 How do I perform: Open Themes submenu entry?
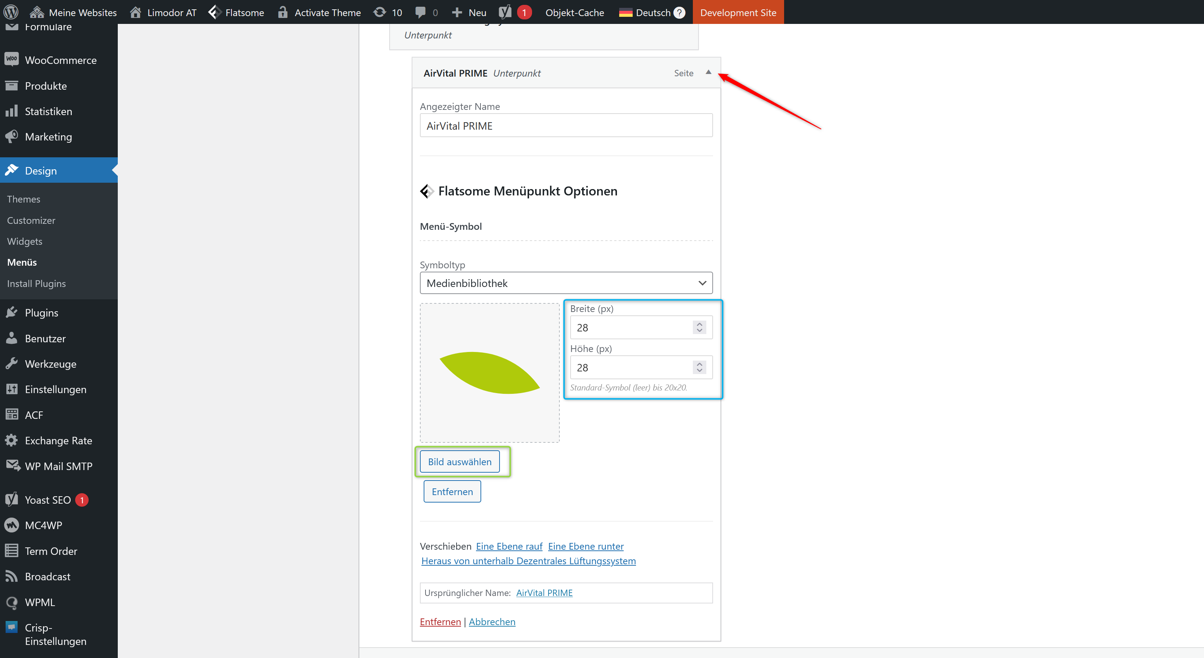(23, 199)
